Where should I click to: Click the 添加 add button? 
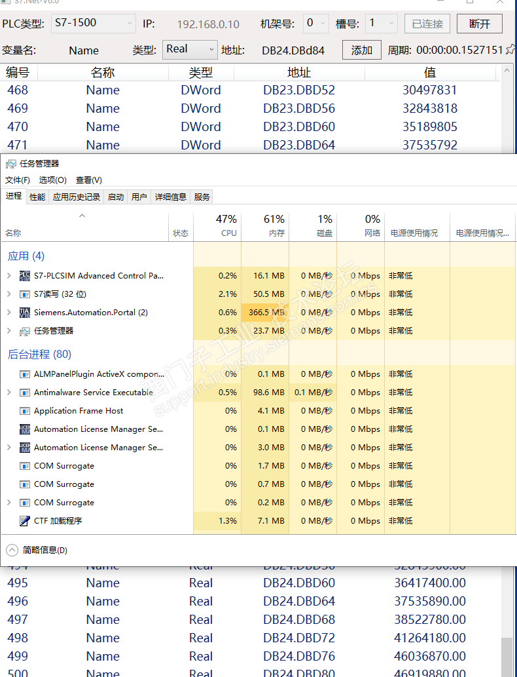click(362, 50)
